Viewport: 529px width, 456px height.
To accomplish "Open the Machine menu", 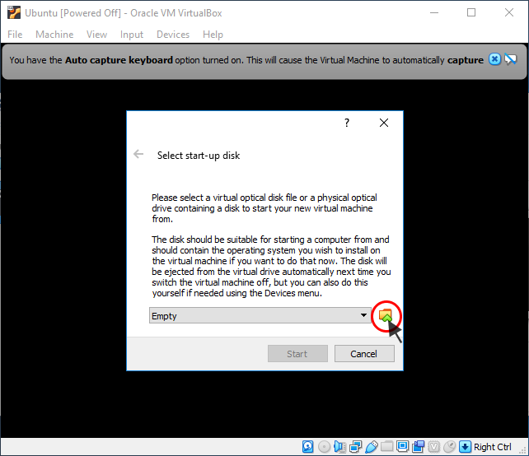I will (x=54, y=35).
